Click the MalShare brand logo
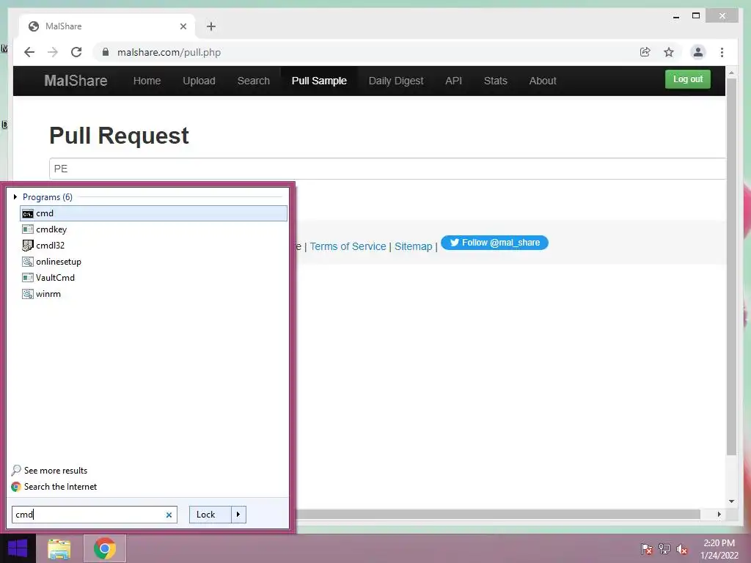 pyautogui.click(x=76, y=81)
